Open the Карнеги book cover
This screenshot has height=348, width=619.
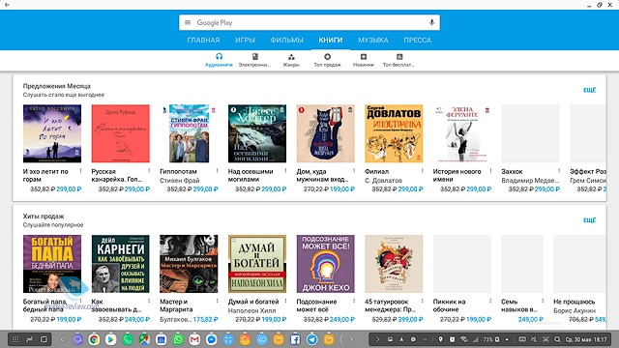[x=120, y=264]
